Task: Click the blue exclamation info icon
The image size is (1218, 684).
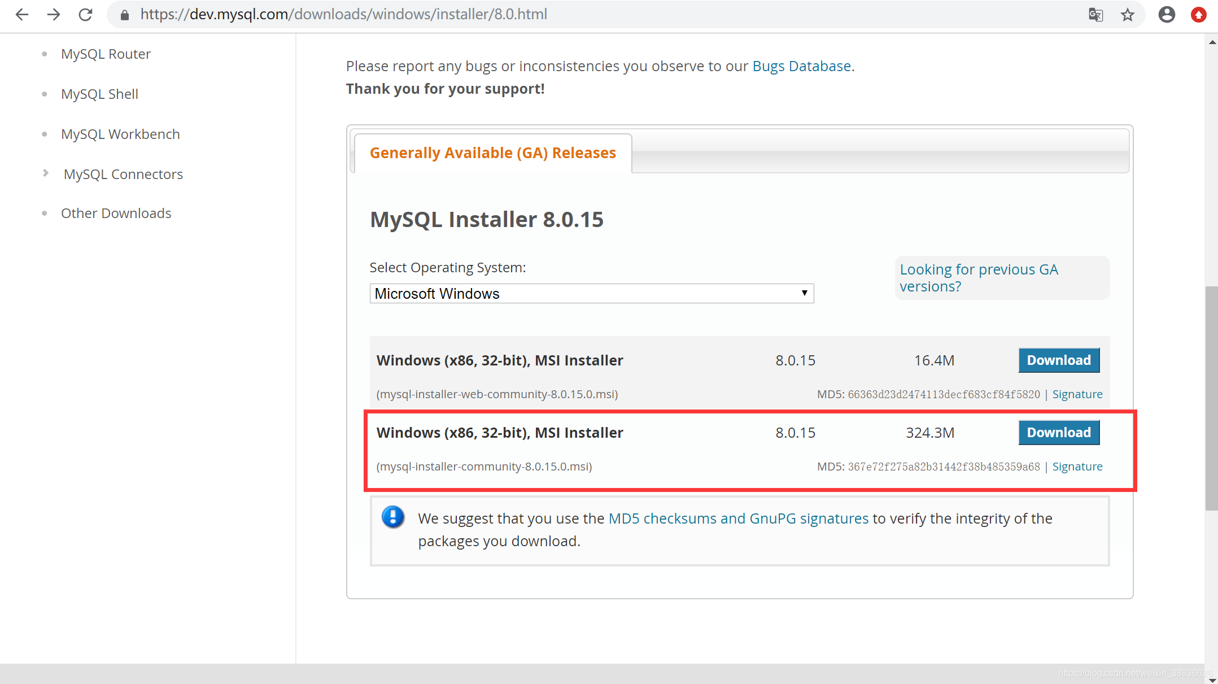Action: 392,517
